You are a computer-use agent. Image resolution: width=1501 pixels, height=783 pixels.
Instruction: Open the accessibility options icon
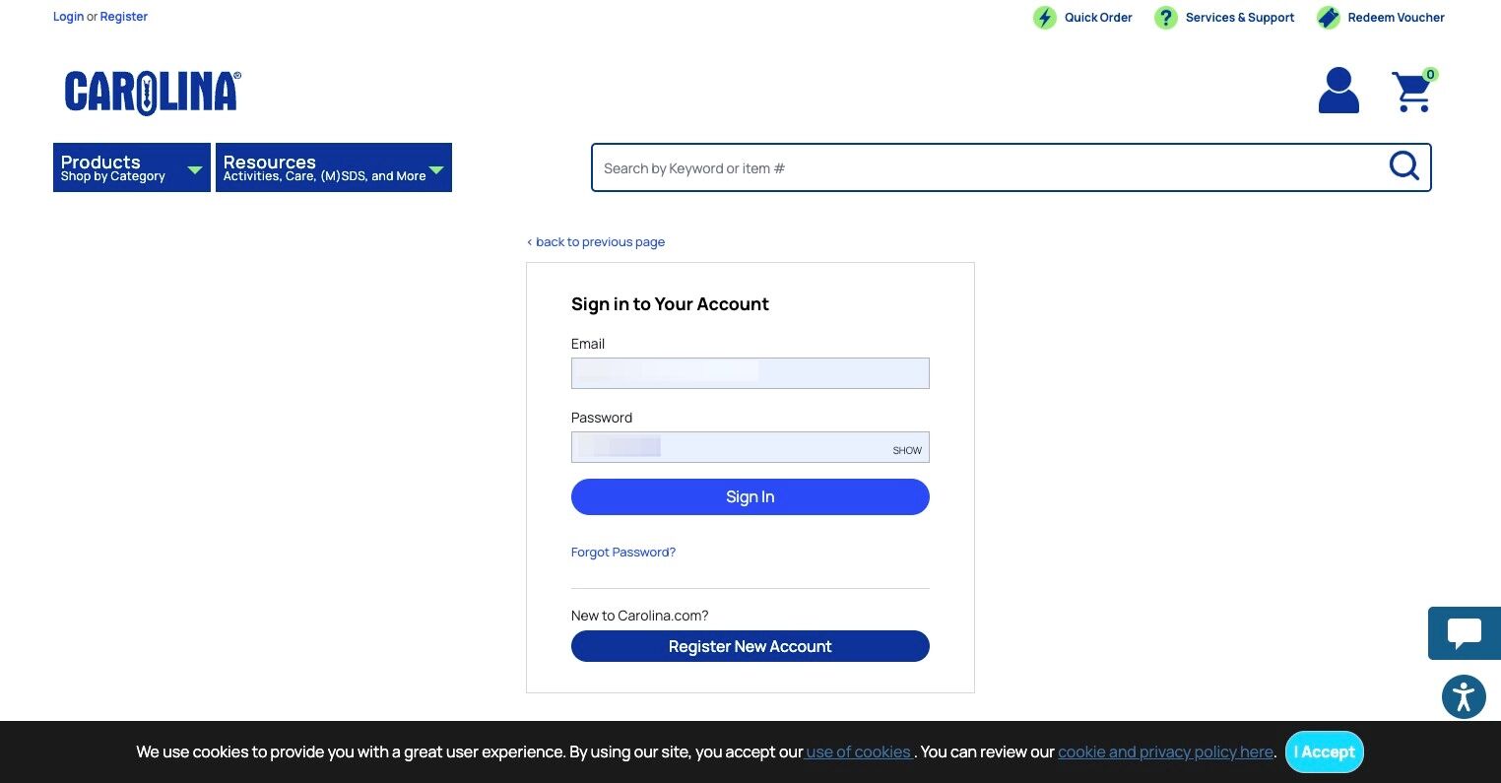coord(1464,697)
